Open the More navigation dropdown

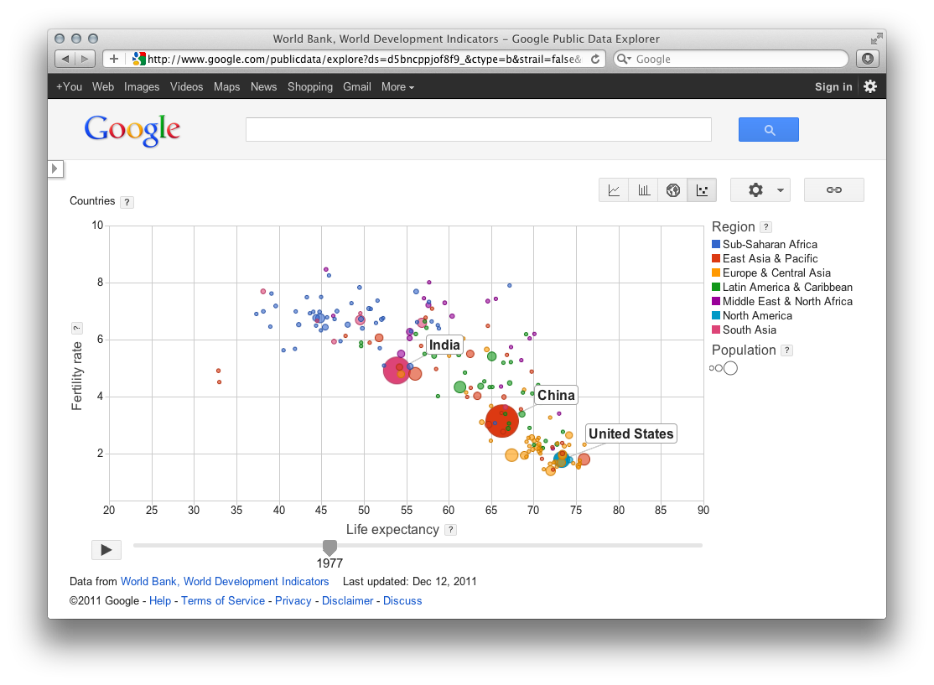click(397, 86)
